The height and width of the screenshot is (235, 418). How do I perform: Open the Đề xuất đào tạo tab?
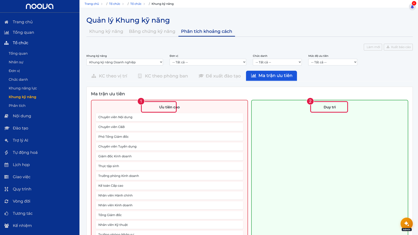click(219, 76)
